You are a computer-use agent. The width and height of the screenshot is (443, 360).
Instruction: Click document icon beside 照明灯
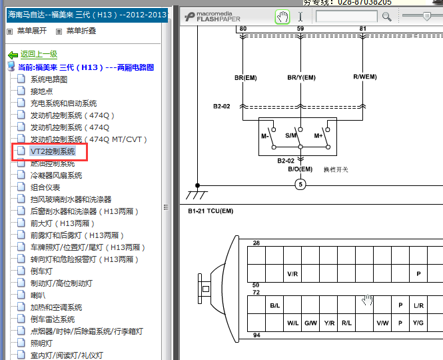tap(21, 343)
